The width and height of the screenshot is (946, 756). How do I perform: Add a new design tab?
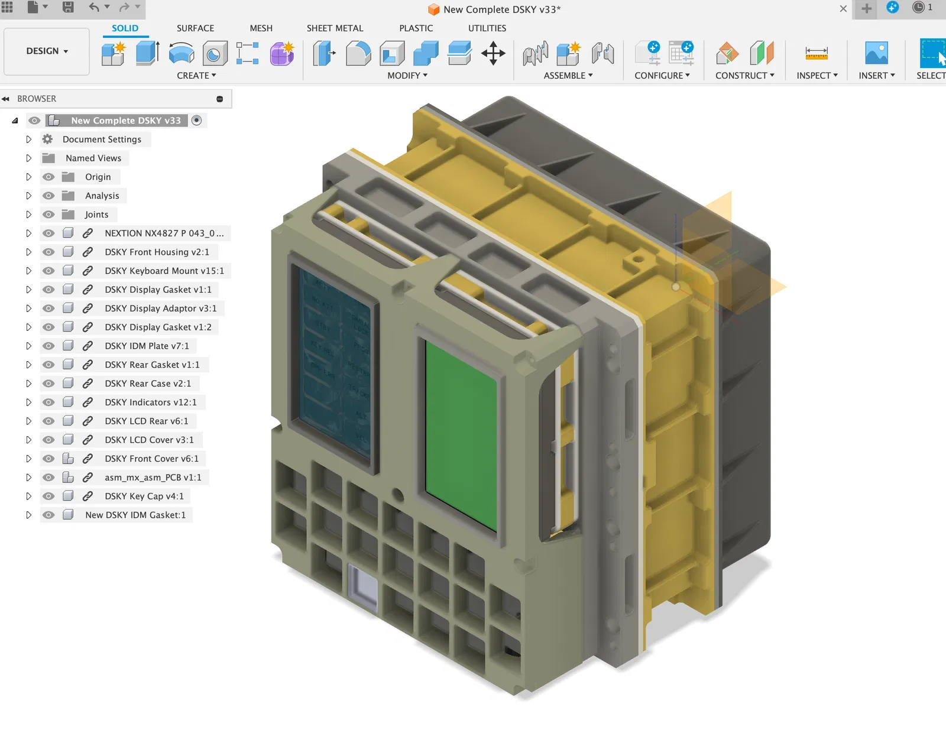pyautogui.click(x=866, y=8)
